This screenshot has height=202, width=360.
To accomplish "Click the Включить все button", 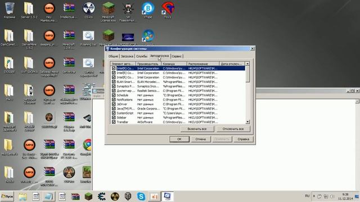I will (197, 129).
